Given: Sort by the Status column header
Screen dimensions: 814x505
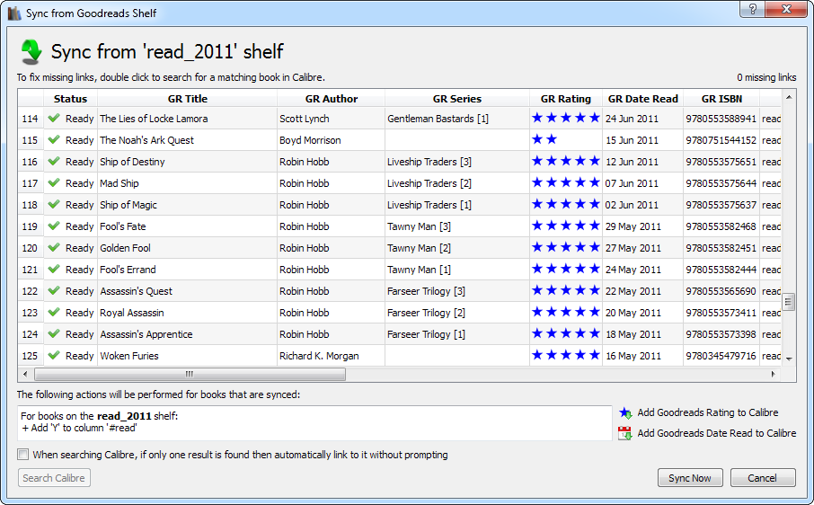Looking at the screenshot, I should pos(71,99).
